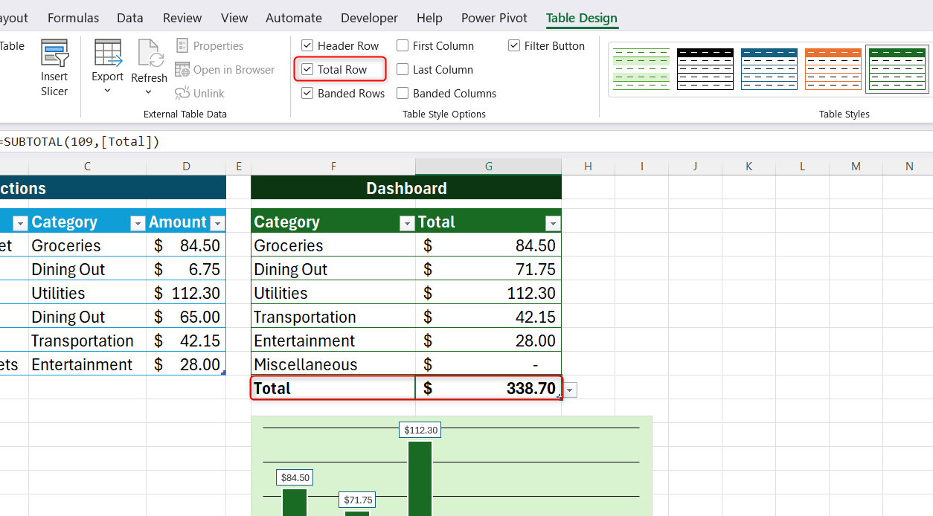
Task: Select column C header
Action: 88,167
